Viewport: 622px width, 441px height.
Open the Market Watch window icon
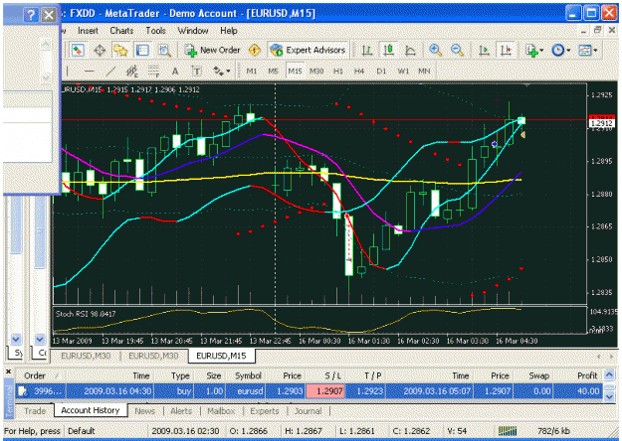78,51
